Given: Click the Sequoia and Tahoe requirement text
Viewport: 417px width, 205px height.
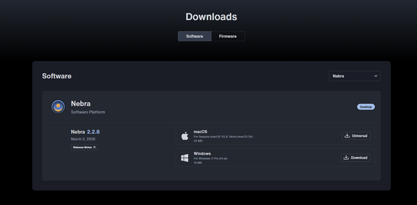Looking at the screenshot, I should point(223,137).
